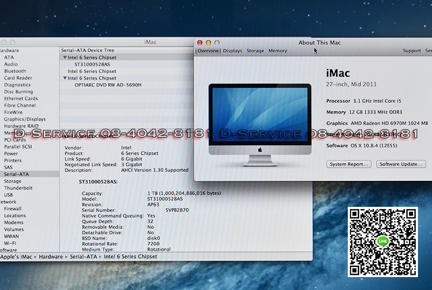
Task: Minimize the About This Mac window
Action: 208,43
